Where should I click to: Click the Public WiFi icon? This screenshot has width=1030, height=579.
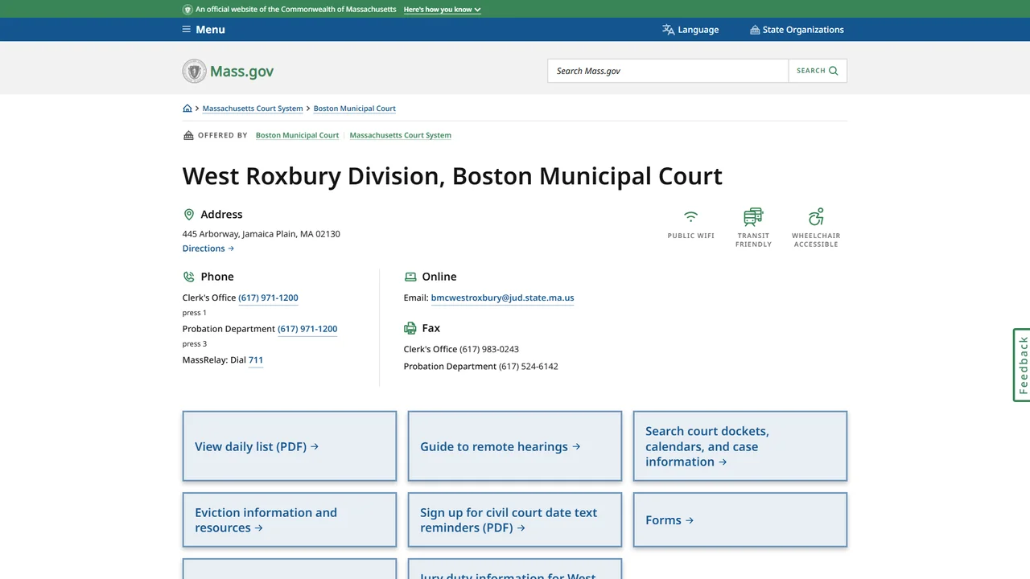[691, 217]
